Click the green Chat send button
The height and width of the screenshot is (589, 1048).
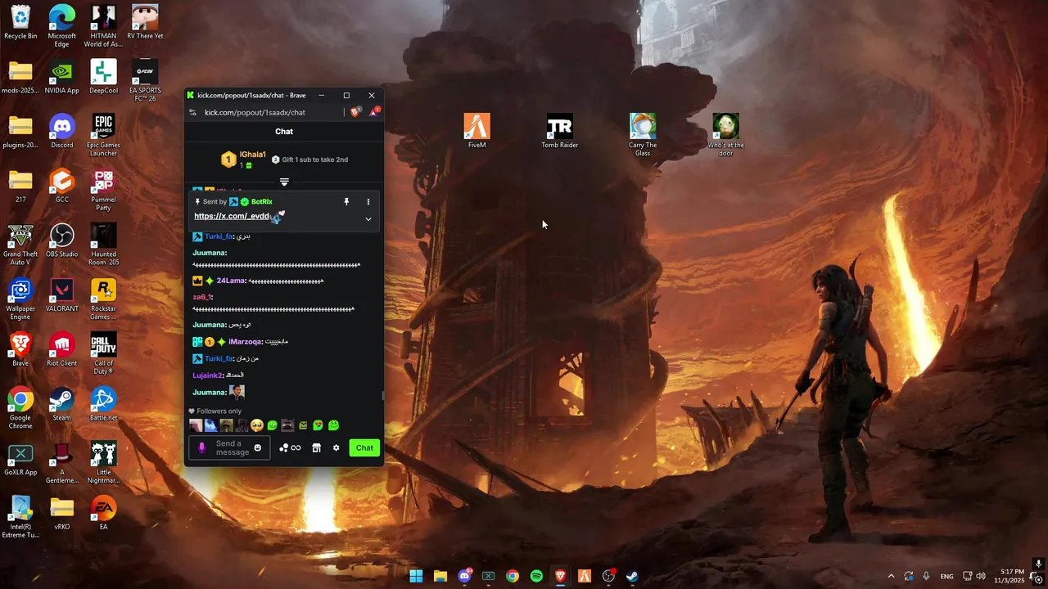pyautogui.click(x=364, y=447)
